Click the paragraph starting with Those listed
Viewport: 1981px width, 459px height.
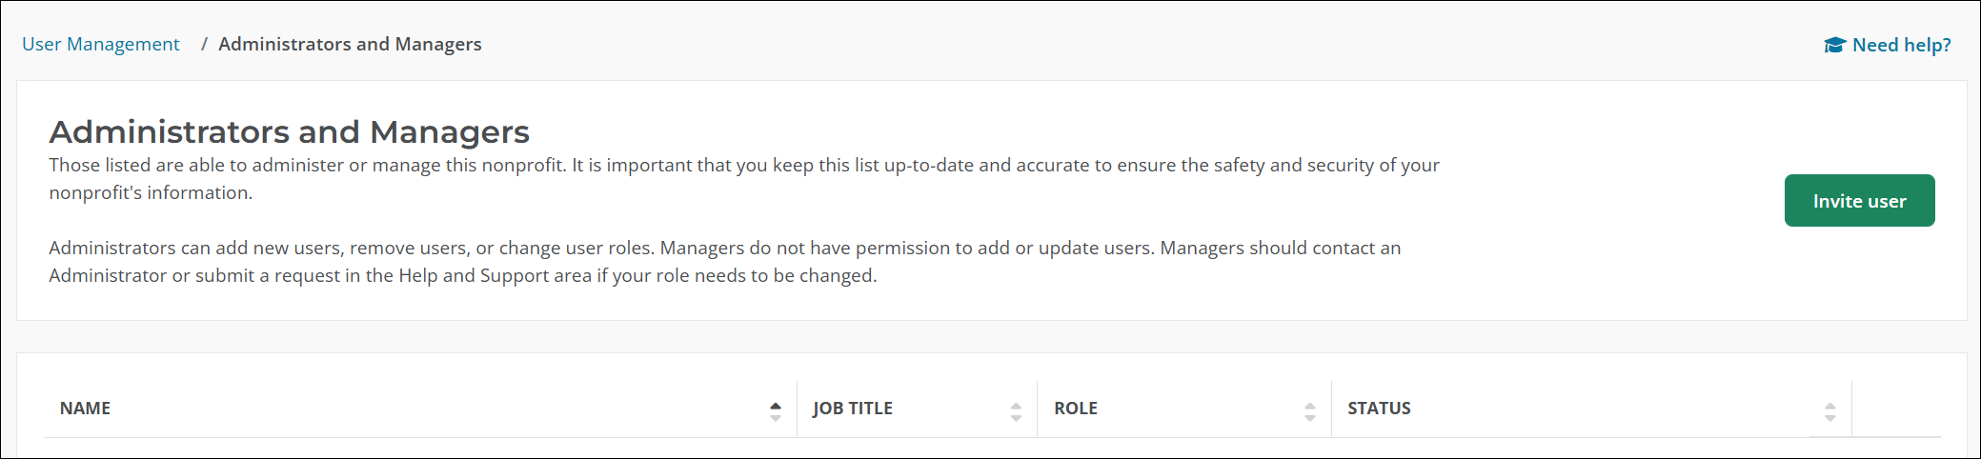tap(743, 165)
